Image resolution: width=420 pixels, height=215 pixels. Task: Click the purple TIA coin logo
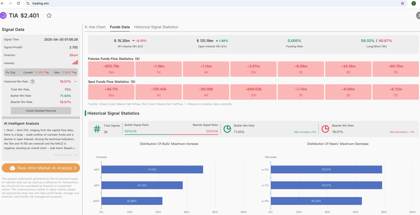3,15
